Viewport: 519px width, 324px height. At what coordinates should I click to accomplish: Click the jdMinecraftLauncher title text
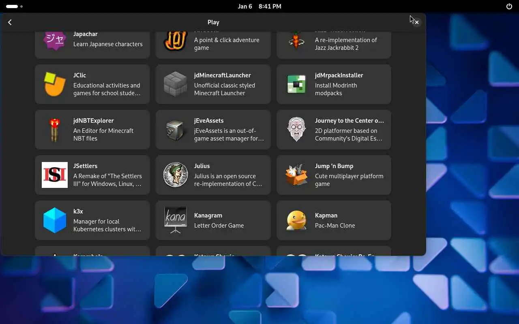coord(223,75)
